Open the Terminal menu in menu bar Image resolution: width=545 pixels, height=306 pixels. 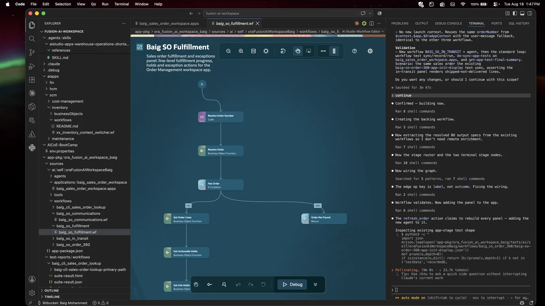pyautogui.click(x=122, y=4)
